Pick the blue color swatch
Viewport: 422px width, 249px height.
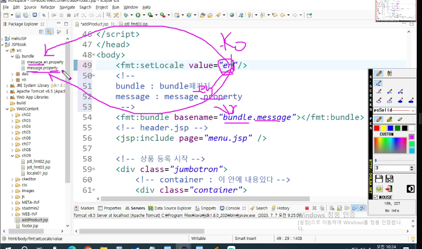coord(391,128)
